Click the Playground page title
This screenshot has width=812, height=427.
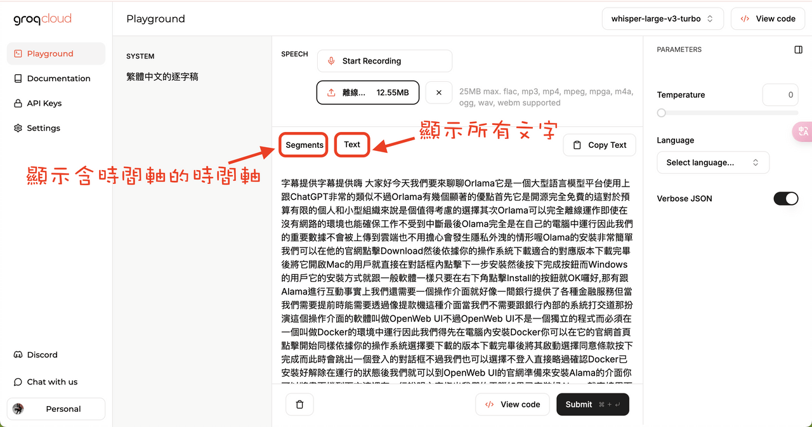155,19
